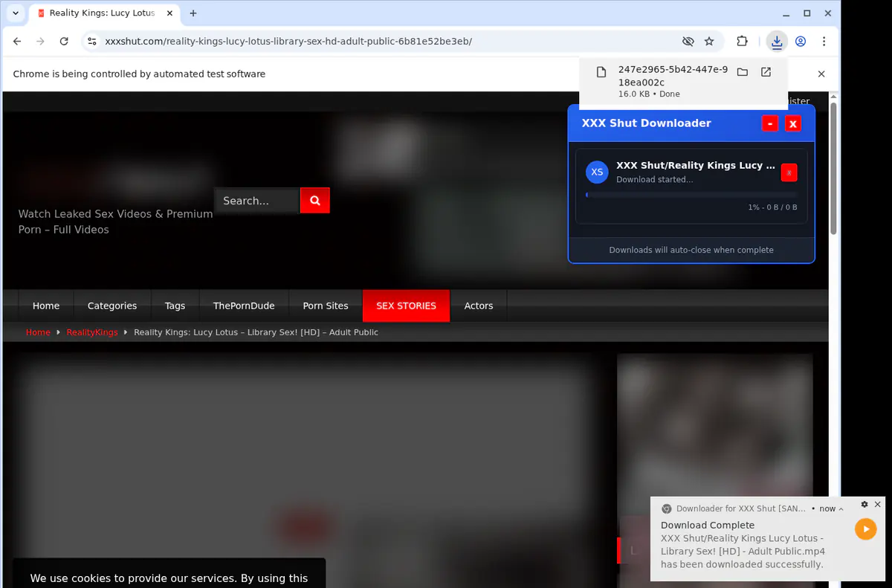Toggle Chrome downloads bubble icon
The height and width of the screenshot is (588, 892).
[777, 42]
